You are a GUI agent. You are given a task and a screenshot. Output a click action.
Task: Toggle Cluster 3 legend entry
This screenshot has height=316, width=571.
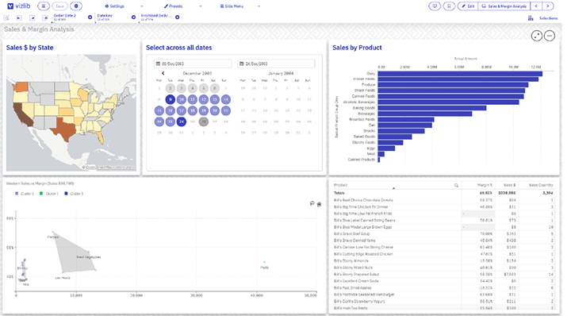tap(74, 194)
